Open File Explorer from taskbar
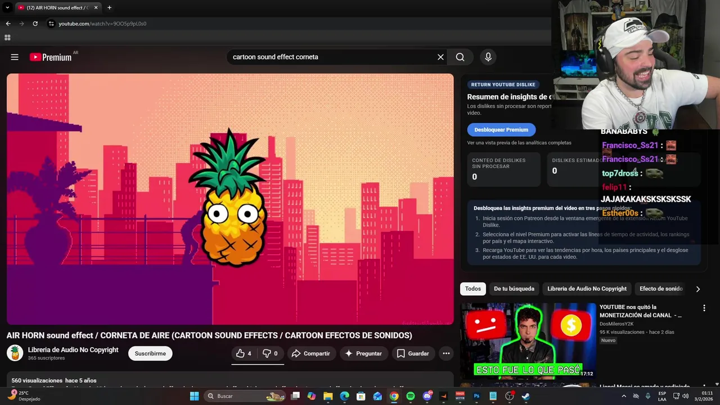720x405 pixels. [328, 396]
